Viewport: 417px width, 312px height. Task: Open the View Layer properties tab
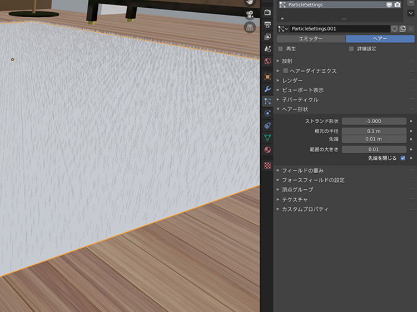coord(267,37)
